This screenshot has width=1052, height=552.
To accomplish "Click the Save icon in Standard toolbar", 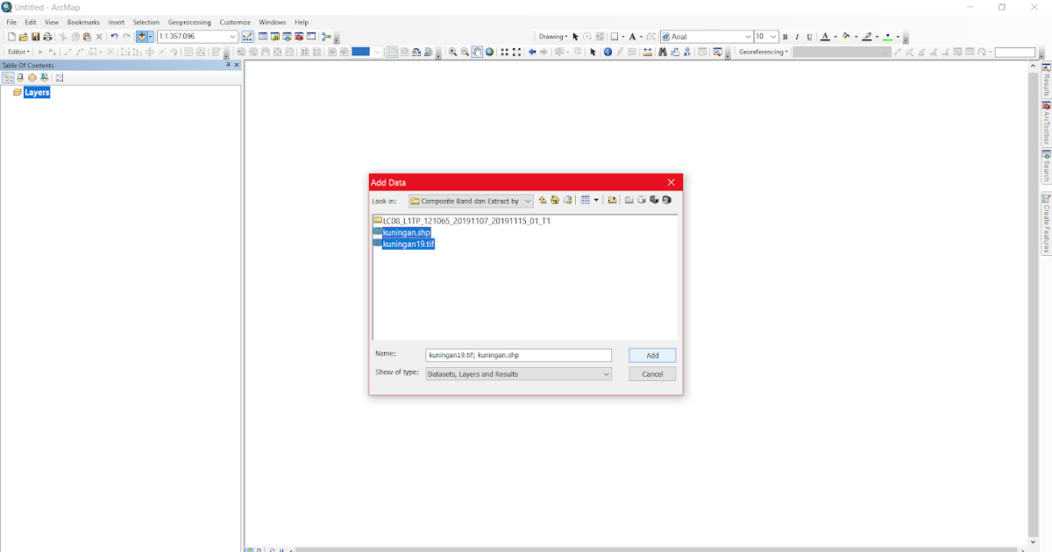I will (36, 37).
